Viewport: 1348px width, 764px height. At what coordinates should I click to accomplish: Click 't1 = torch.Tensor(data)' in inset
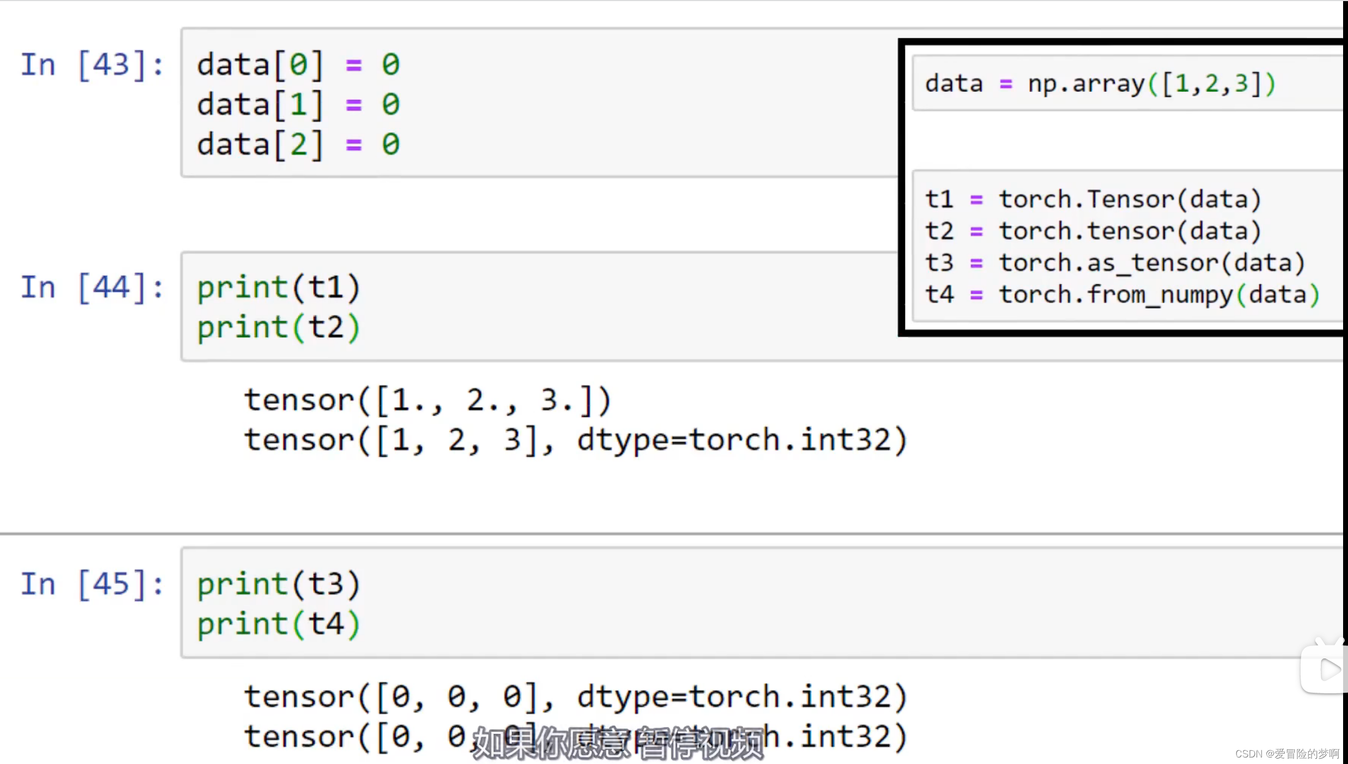1093,199
